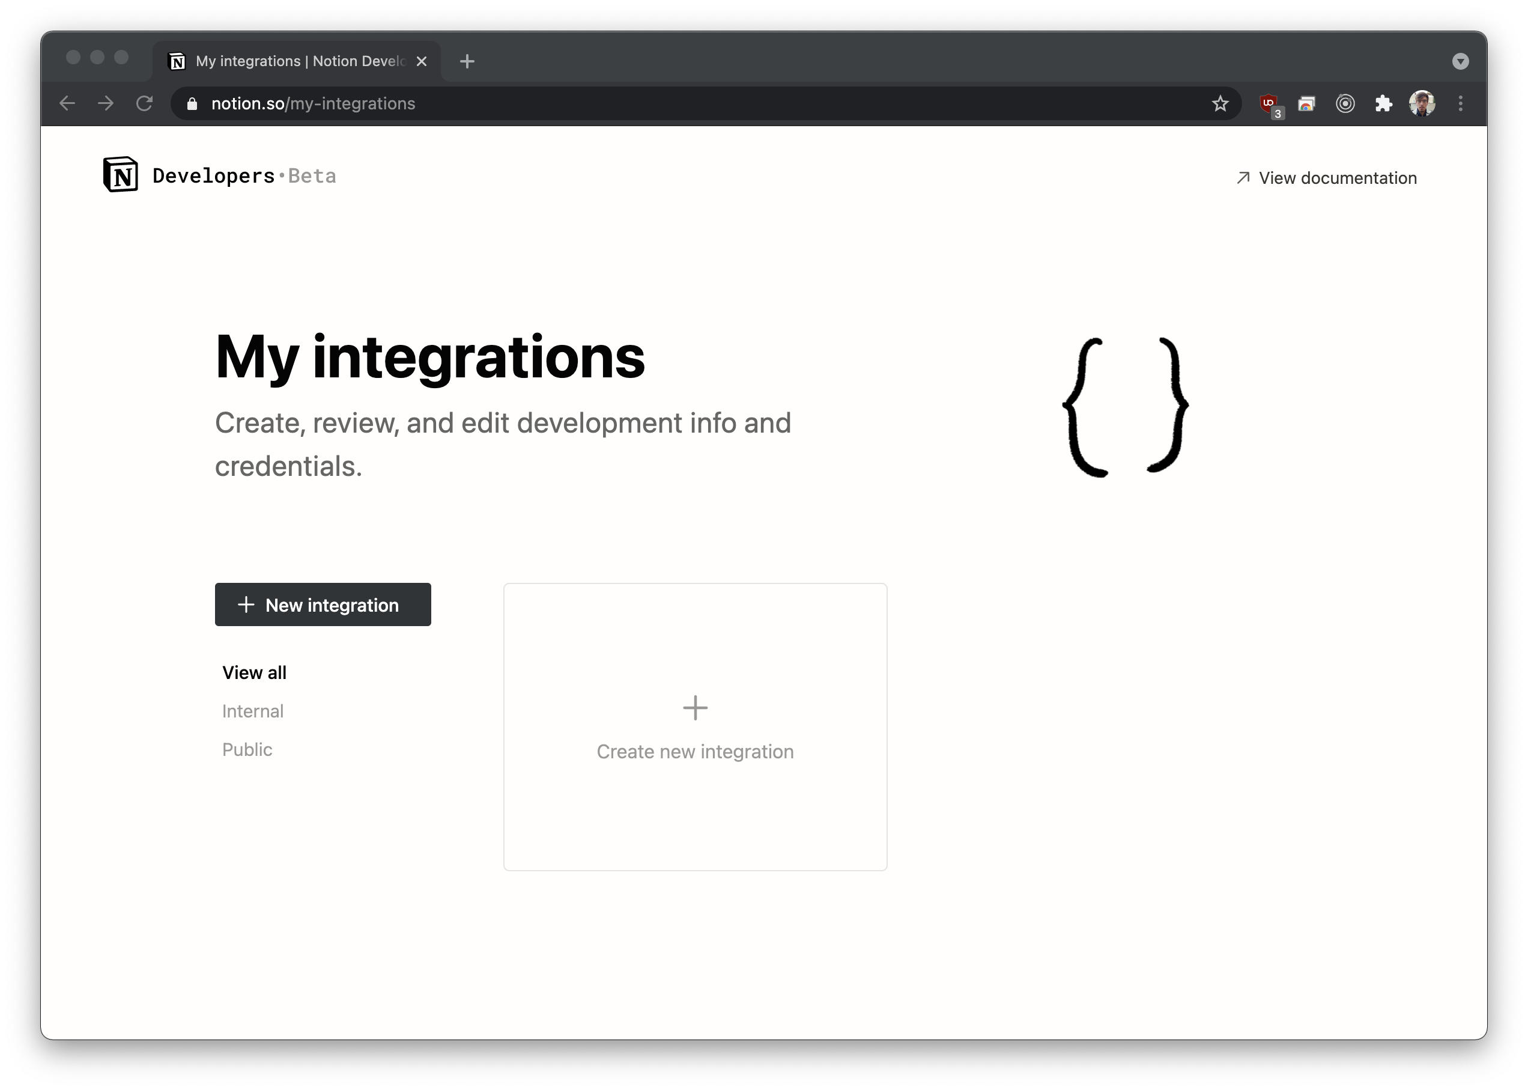Viewport: 1528px width, 1090px height.
Task: Open Chrome three-dot menu
Action: [1460, 103]
